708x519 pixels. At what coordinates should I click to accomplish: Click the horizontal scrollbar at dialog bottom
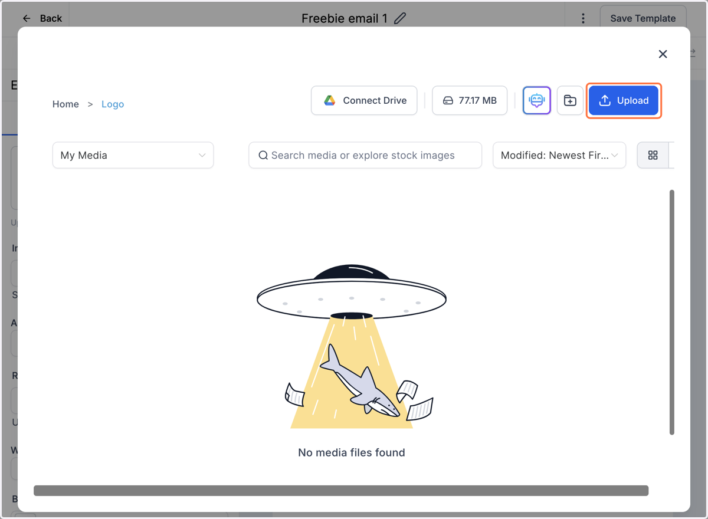pyautogui.click(x=341, y=491)
